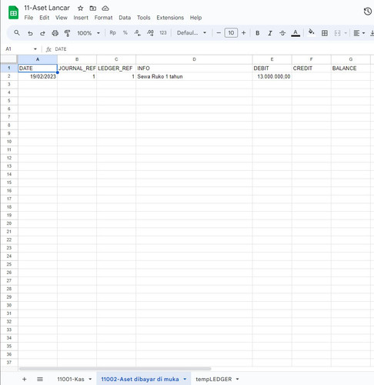Open the text color picker
This screenshot has height=385, width=374.
point(296,33)
